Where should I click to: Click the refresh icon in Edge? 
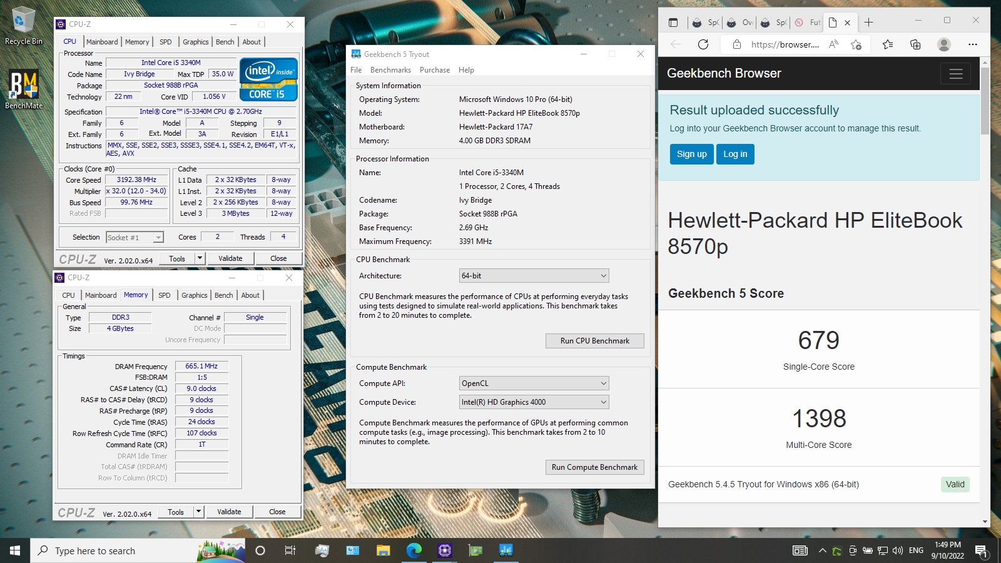click(703, 44)
